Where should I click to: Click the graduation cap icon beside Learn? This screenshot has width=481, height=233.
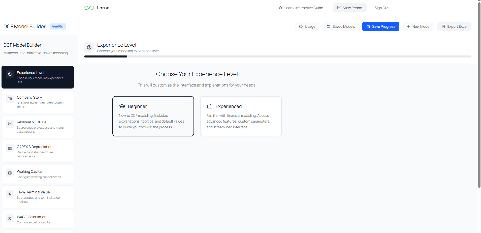click(x=280, y=8)
